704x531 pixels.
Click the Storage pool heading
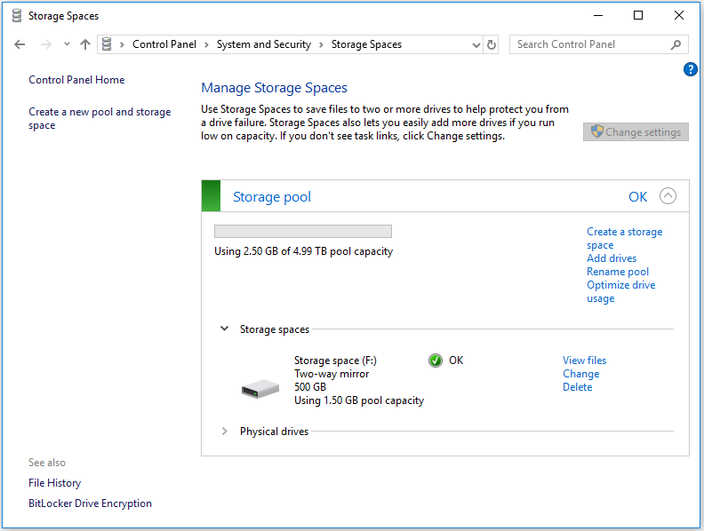pyautogui.click(x=272, y=197)
